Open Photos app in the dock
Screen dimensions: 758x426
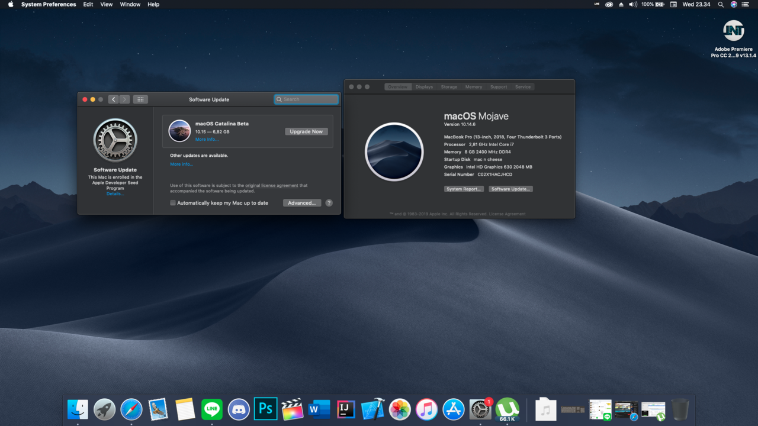point(400,409)
